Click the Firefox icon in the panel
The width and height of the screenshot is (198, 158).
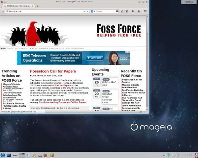(x=45, y=155)
